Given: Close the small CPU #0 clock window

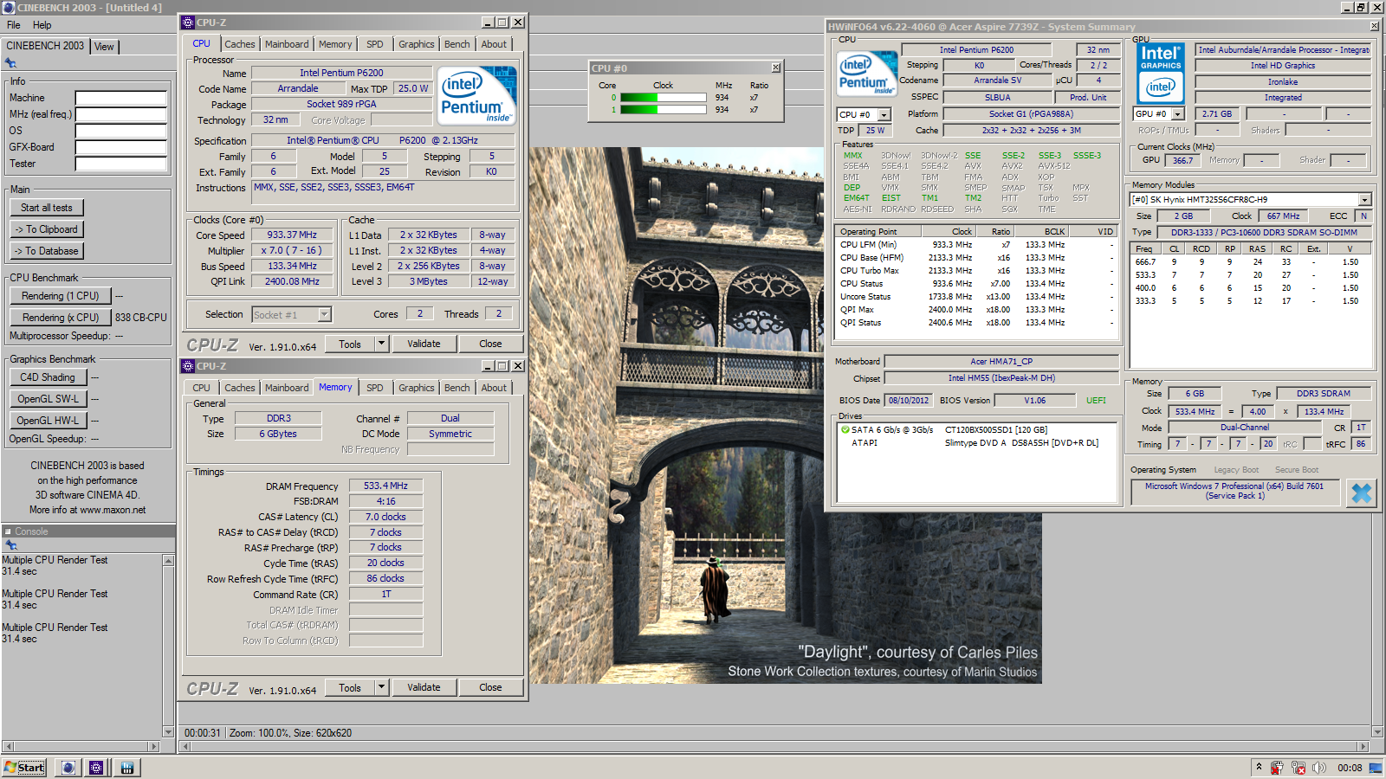Looking at the screenshot, I should [775, 68].
